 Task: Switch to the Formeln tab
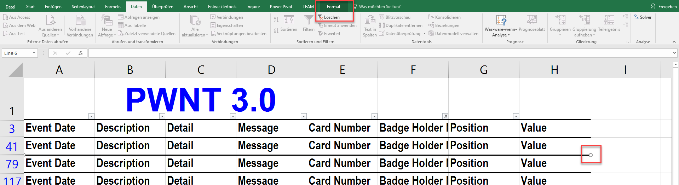pos(113,7)
